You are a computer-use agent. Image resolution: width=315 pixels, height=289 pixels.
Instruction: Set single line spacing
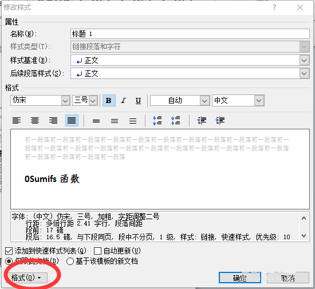(x=96, y=121)
